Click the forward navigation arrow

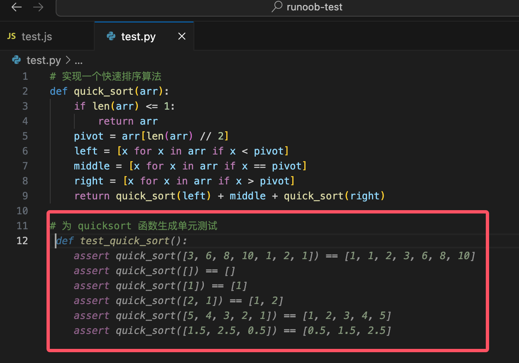(38, 7)
